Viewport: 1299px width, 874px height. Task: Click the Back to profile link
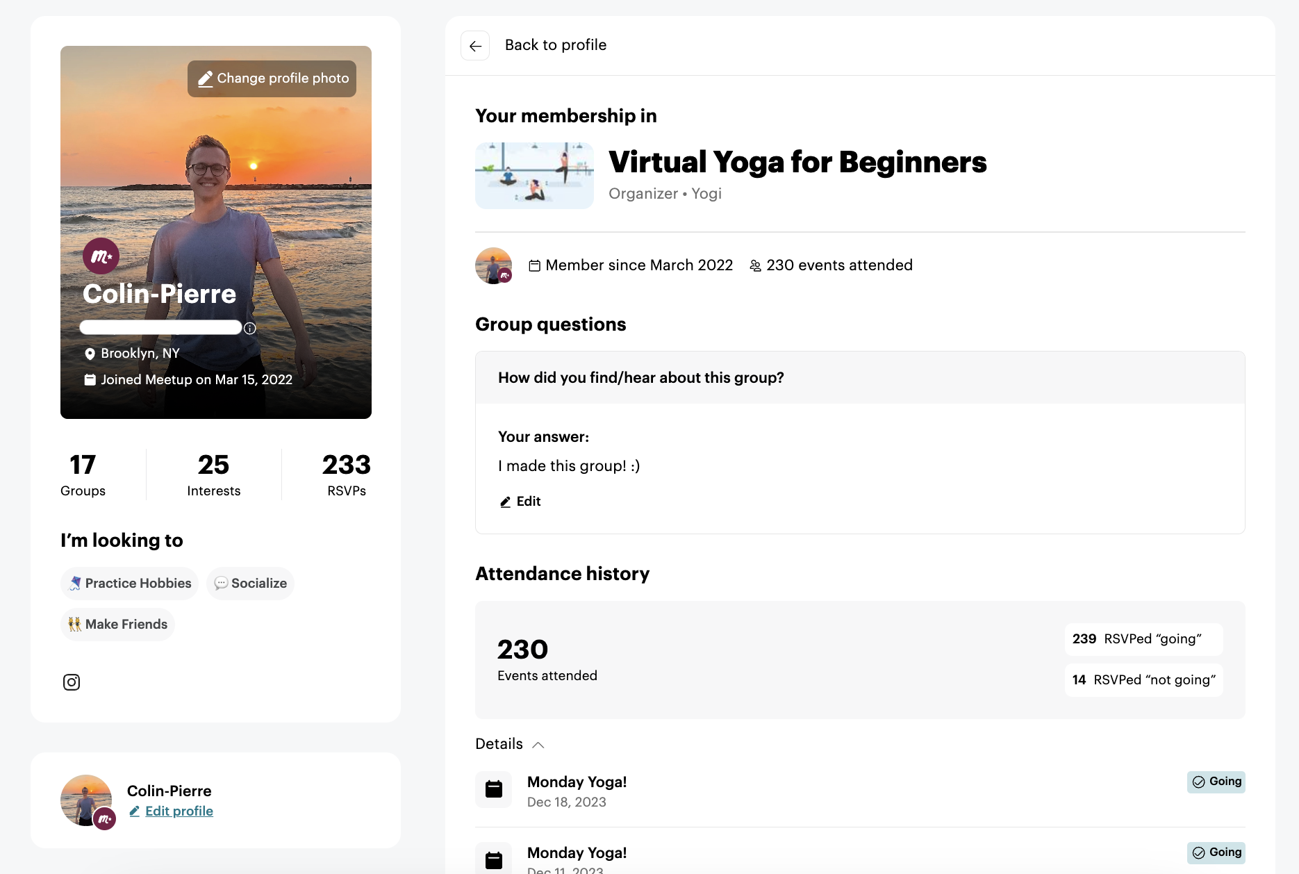tap(556, 44)
